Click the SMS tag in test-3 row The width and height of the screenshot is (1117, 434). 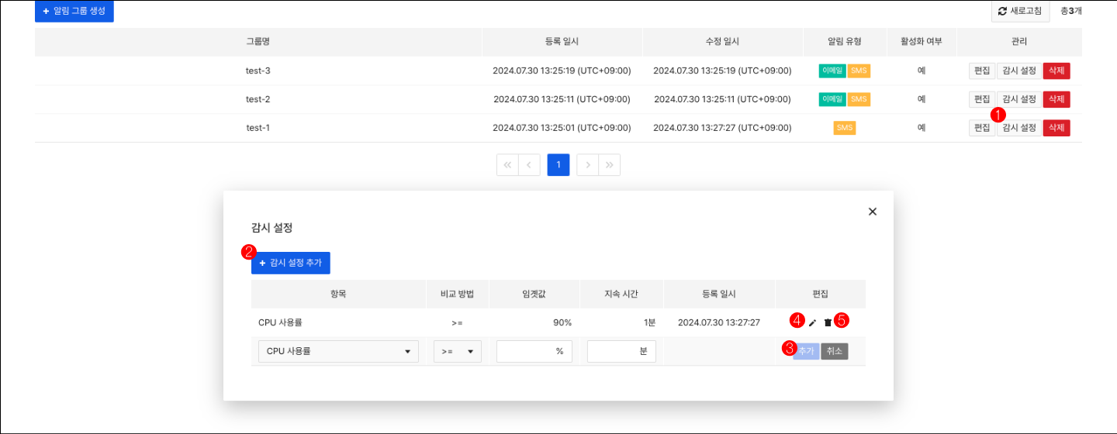(x=859, y=71)
